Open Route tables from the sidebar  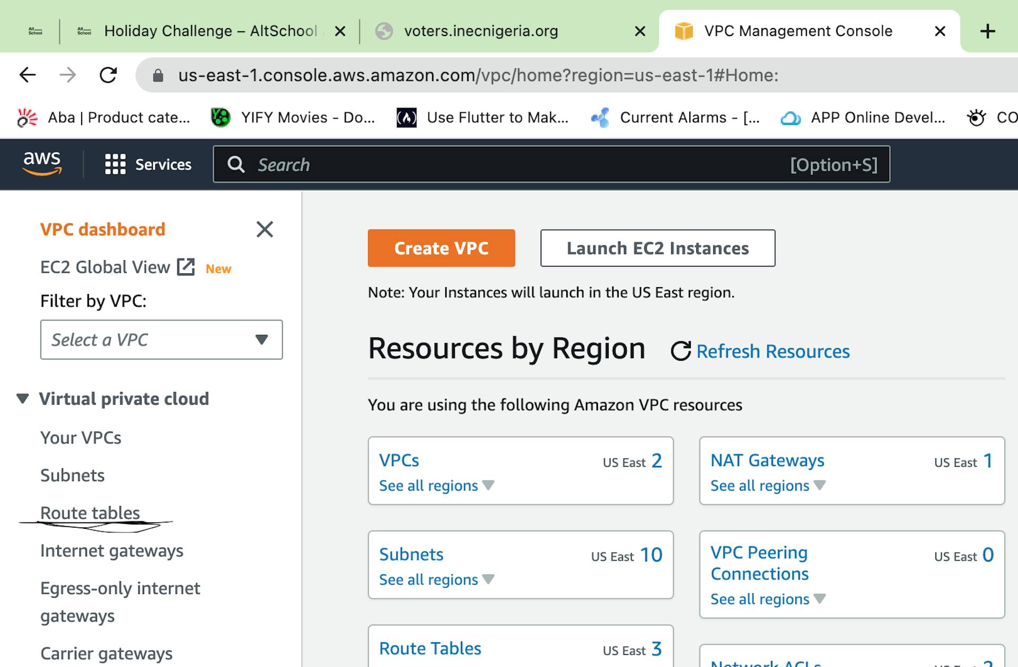tap(89, 512)
